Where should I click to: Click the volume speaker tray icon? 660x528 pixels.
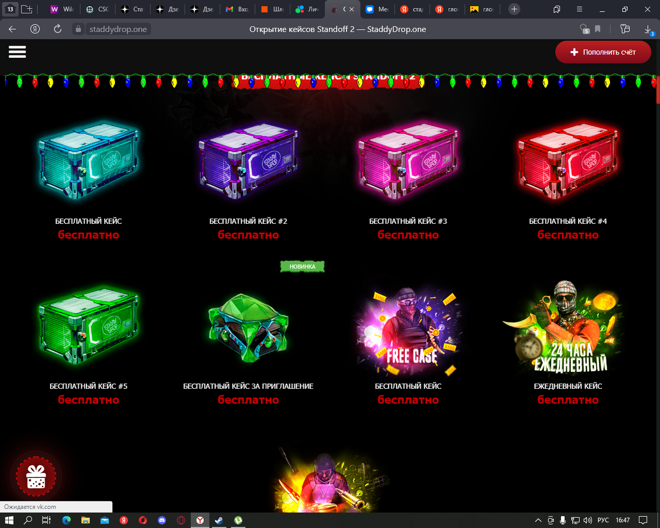coord(587,520)
